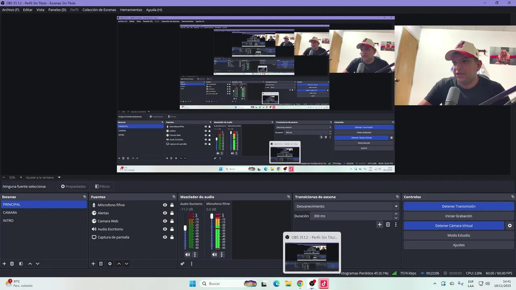
Task: Click the Filtros button above the docks
Action: 102,186
